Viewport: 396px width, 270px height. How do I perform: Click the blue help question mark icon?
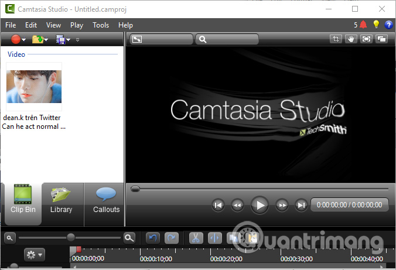tap(388, 25)
